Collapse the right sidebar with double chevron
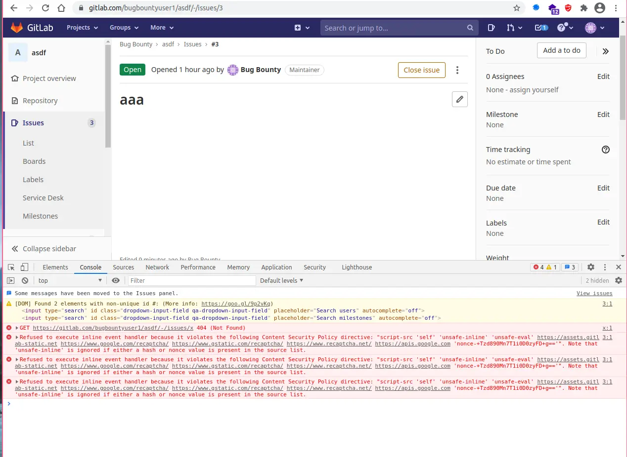627x457 pixels. pos(605,51)
